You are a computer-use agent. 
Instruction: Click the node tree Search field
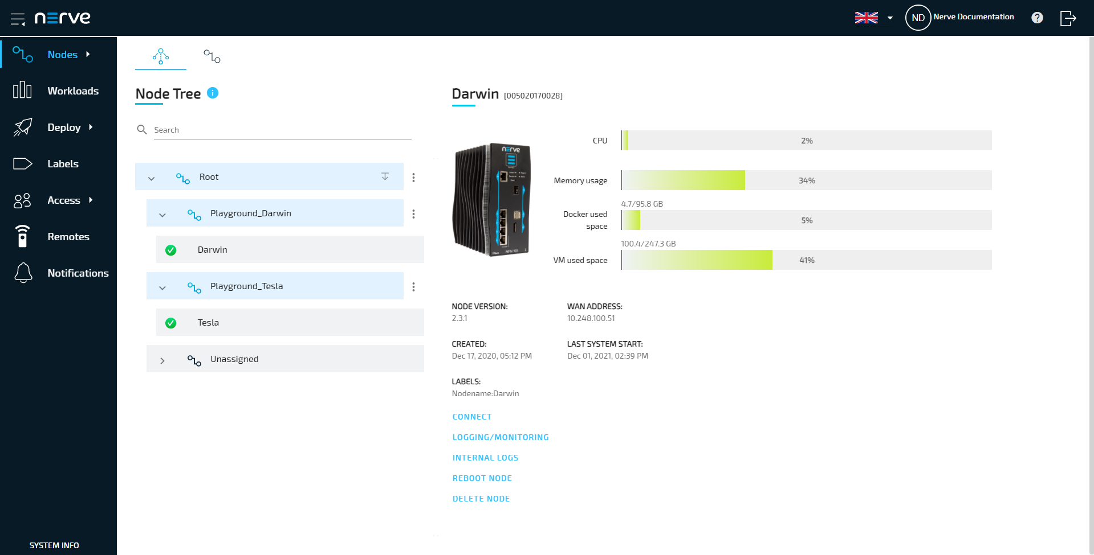pos(282,130)
